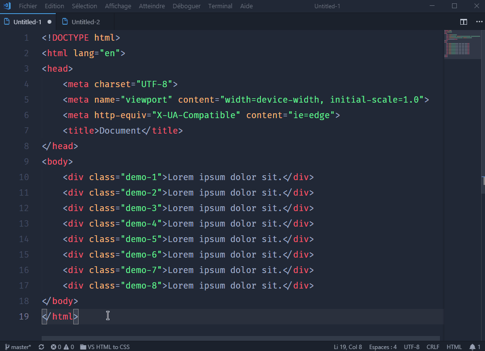Viewport: 485px width, 351px height.
Task: Open notifications via the bell icon
Action: click(x=472, y=347)
